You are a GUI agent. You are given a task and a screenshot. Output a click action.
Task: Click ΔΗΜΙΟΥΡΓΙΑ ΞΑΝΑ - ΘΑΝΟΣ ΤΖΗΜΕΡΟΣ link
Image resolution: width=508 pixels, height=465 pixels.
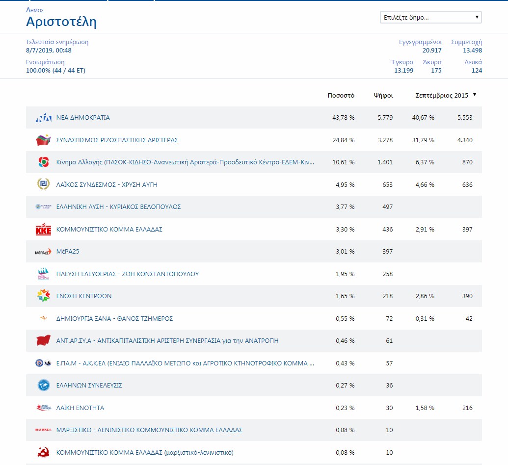point(114,319)
